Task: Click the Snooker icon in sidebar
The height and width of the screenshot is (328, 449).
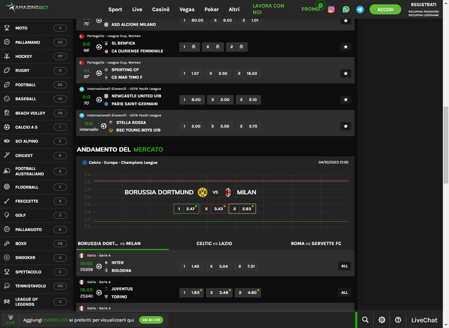Action: click(7, 258)
